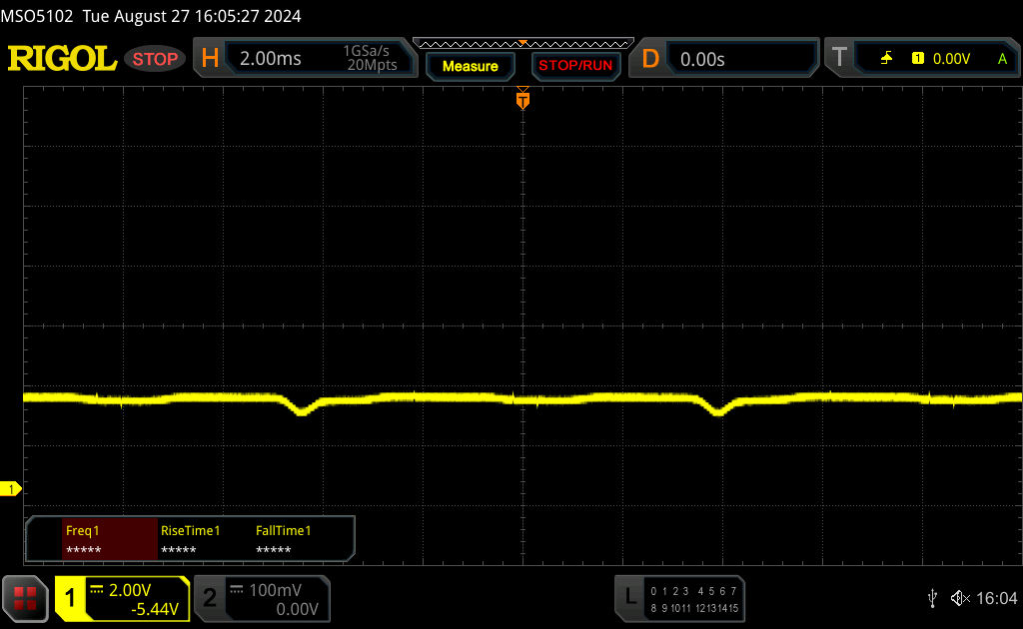Tap the STOP status indicator

click(x=155, y=59)
